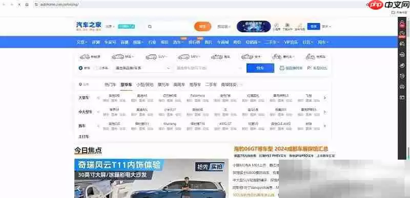Open the 新能源 car type icon

[x=85, y=57]
